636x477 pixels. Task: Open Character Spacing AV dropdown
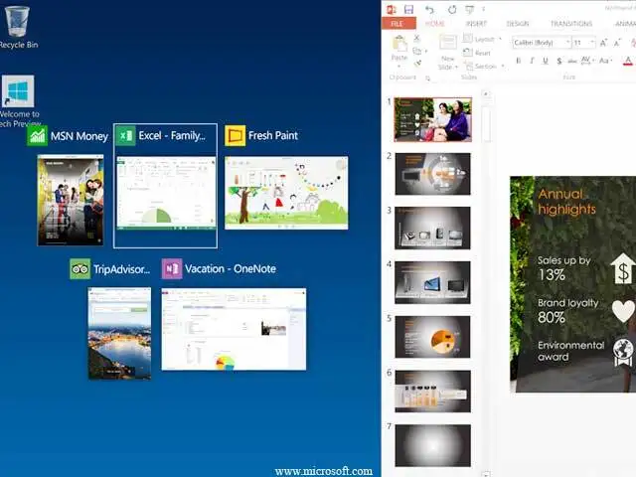[x=587, y=61]
